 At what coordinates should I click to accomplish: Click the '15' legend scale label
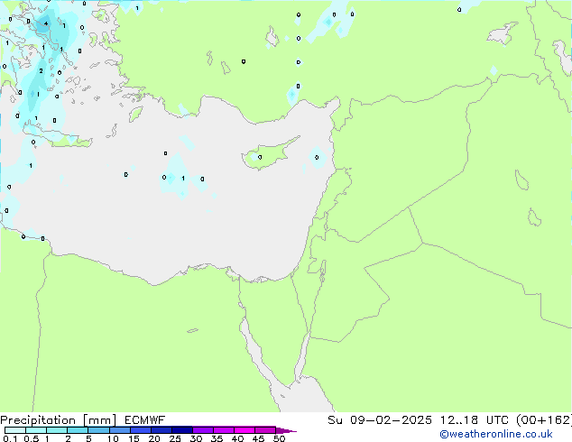[134, 438]
